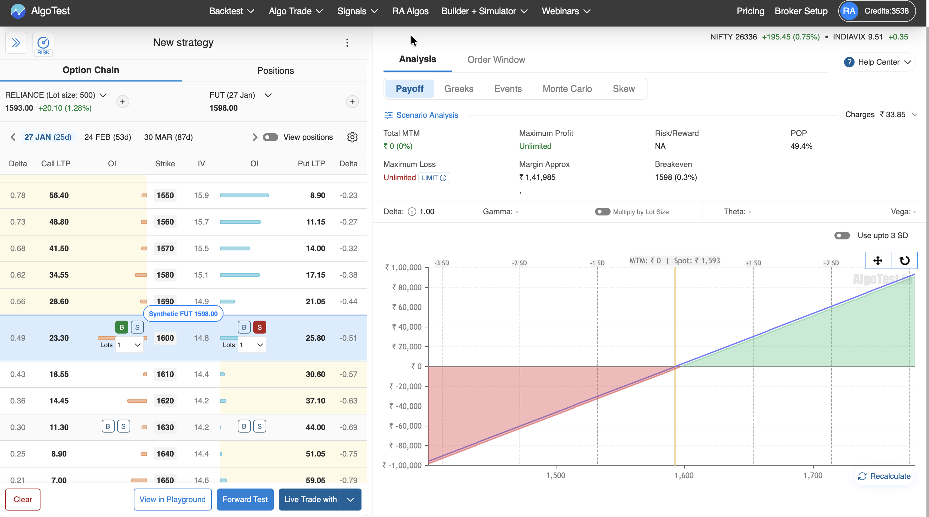Turn on Use upto 3 SD
This screenshot has height=517, width=929.
pos(842,236)
